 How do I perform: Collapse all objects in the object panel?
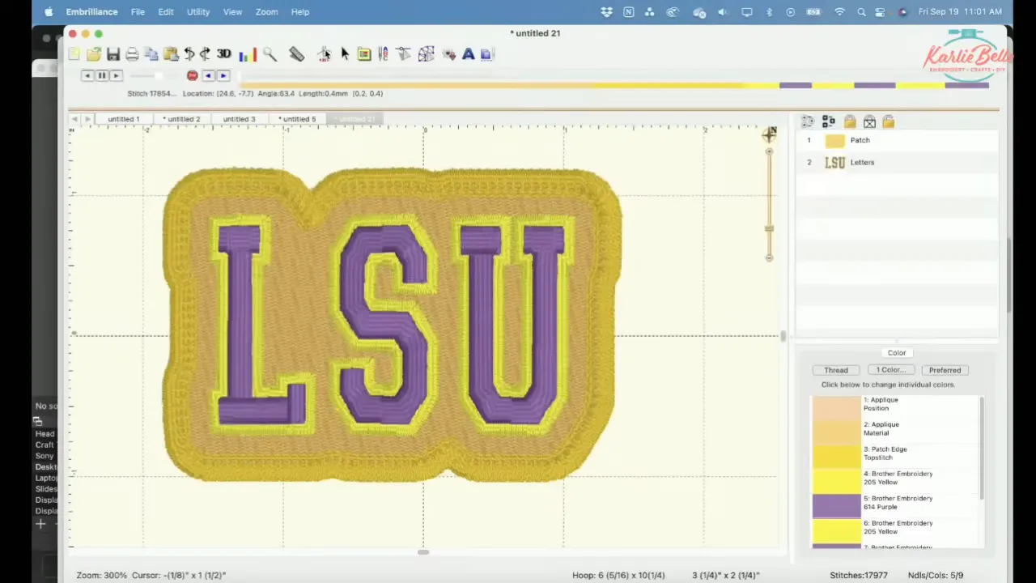(829, 121)
